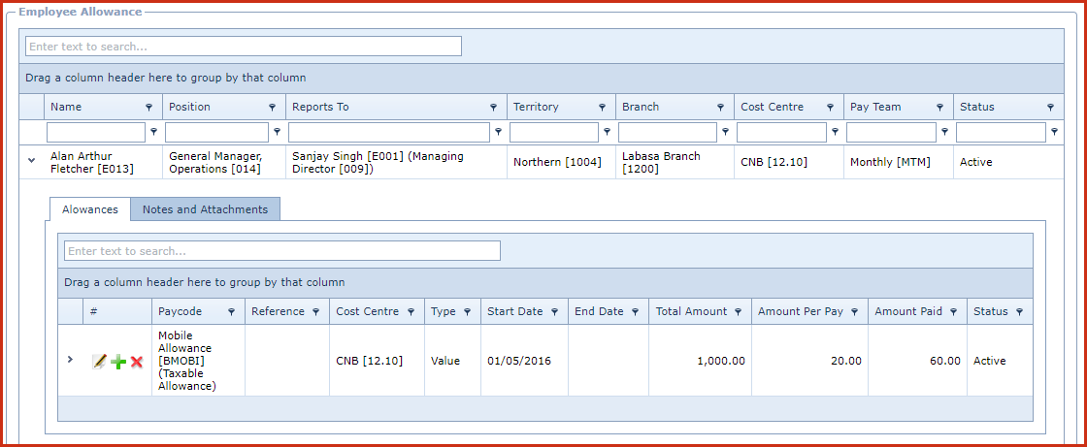
Task: Open the Name column header filter icon
Action: [x=148, y=108]
